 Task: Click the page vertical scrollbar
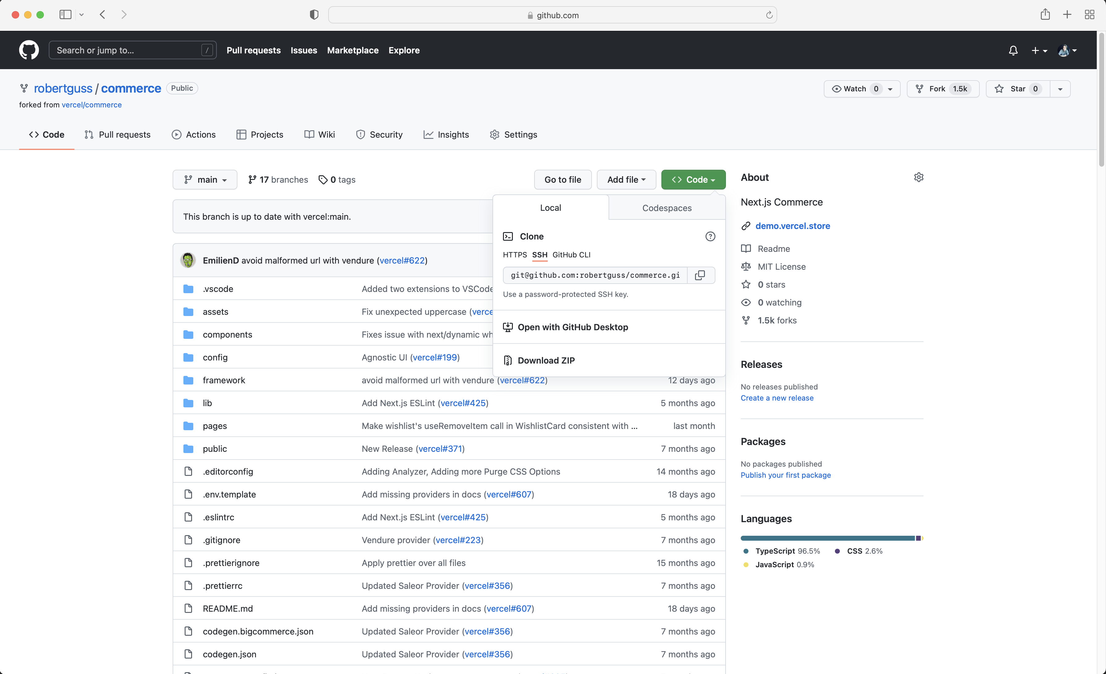click(x=1101, y=100)
